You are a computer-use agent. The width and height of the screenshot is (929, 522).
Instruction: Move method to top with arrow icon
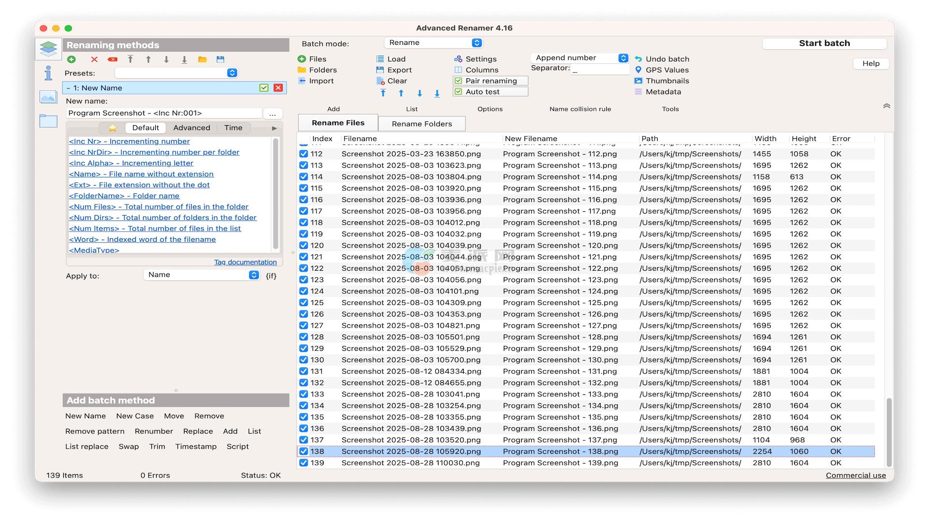click(x=130, y=59)
